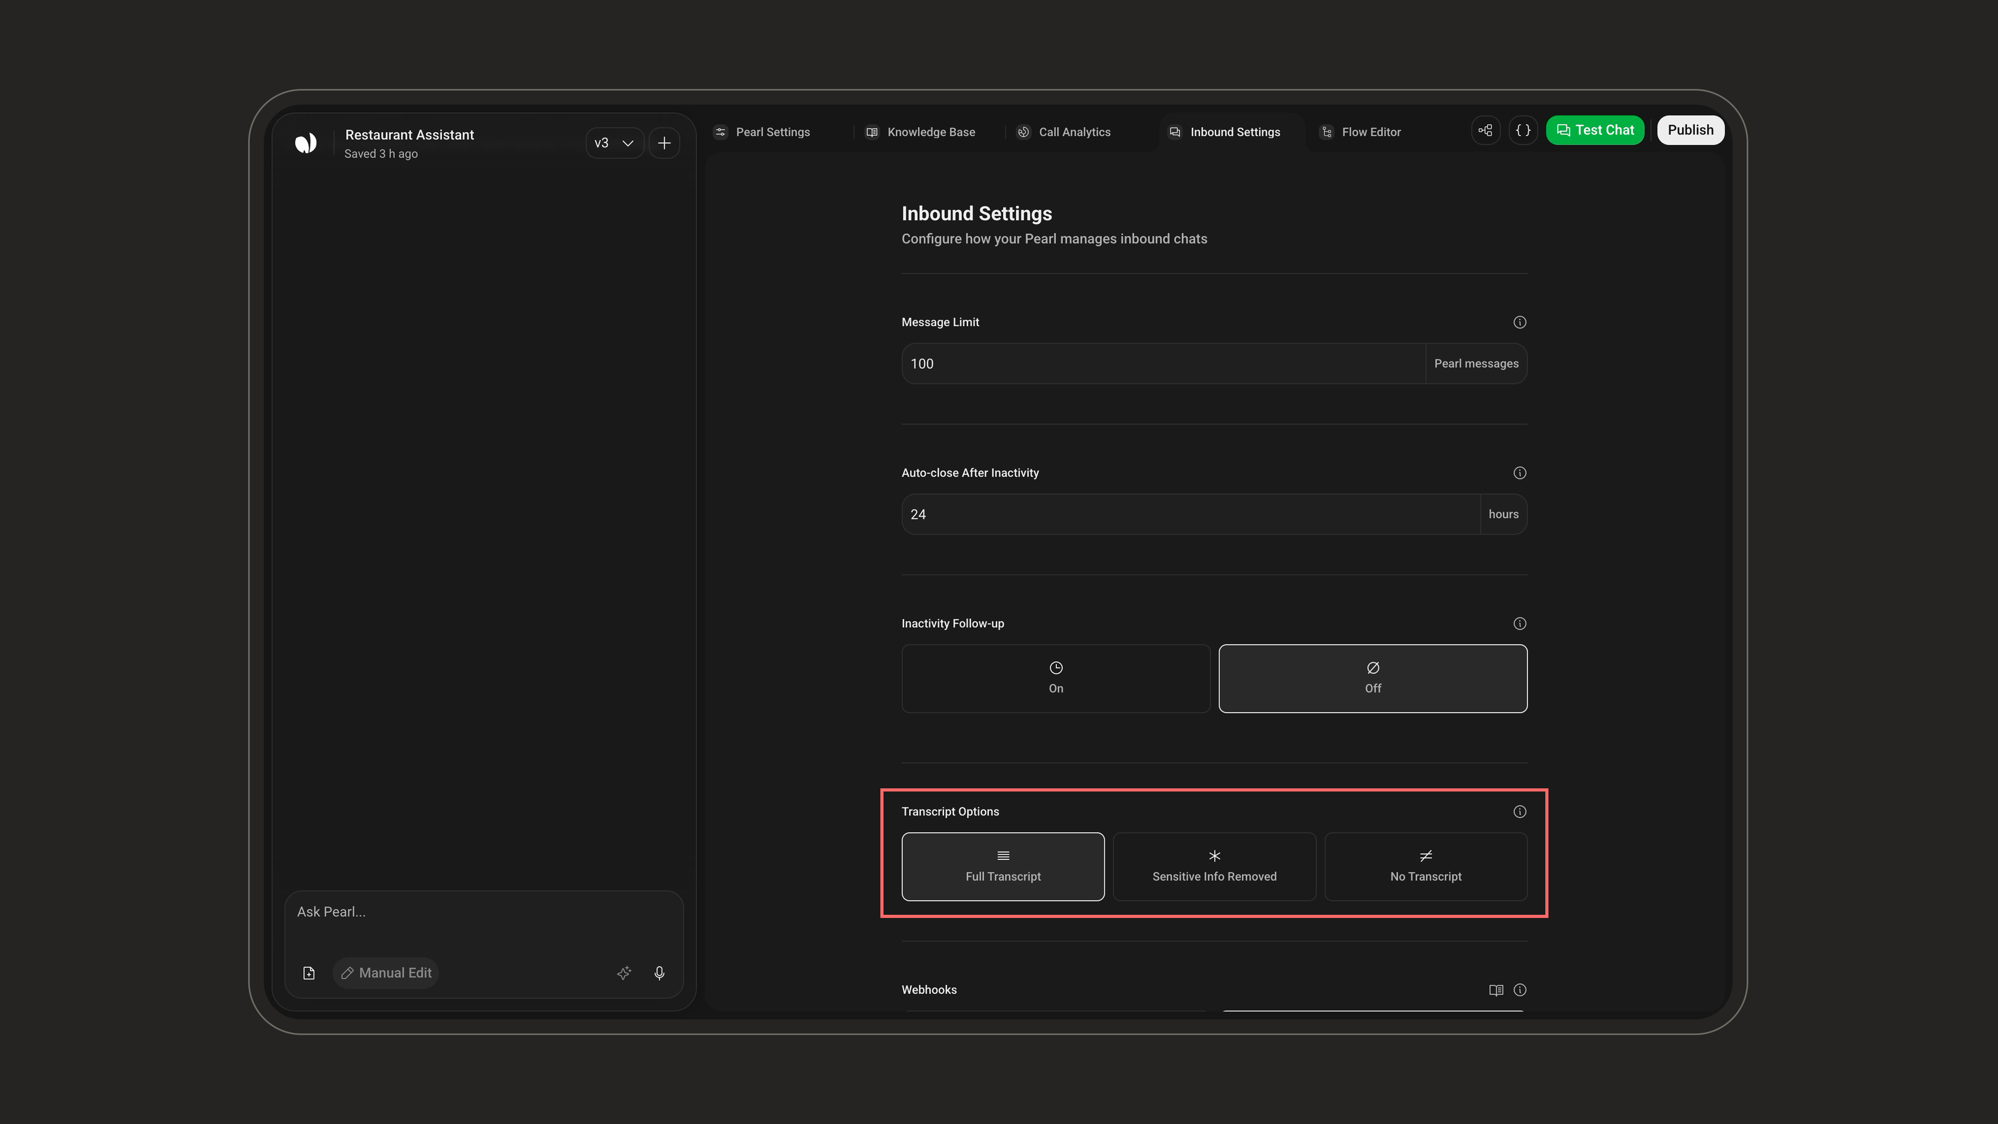Click the flow diagram icon button

click(x=1485, y=130)
